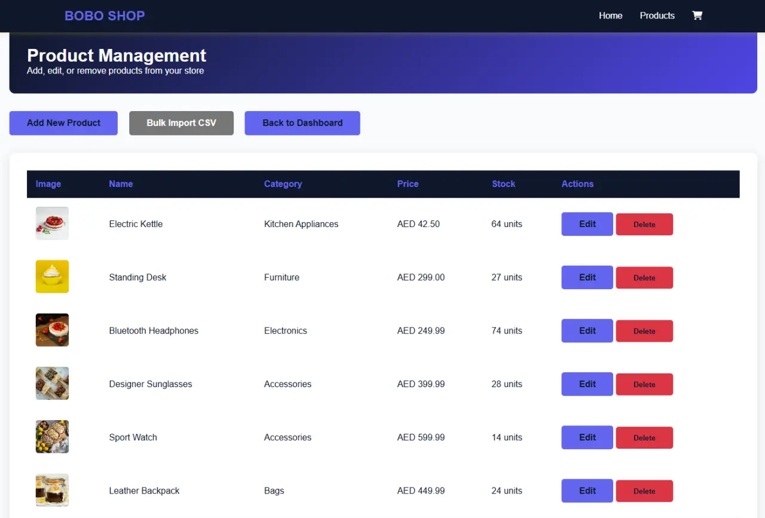Edit the Standing Desk product
This screenshot has width=765, height=518.
coord(587,277)
